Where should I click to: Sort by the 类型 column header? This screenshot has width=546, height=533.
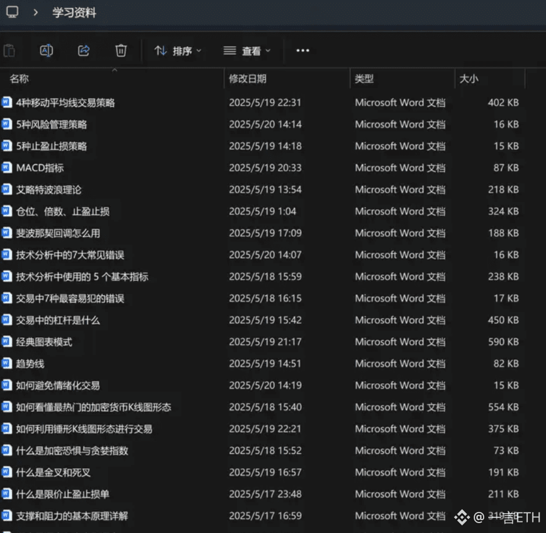point(364,79)
